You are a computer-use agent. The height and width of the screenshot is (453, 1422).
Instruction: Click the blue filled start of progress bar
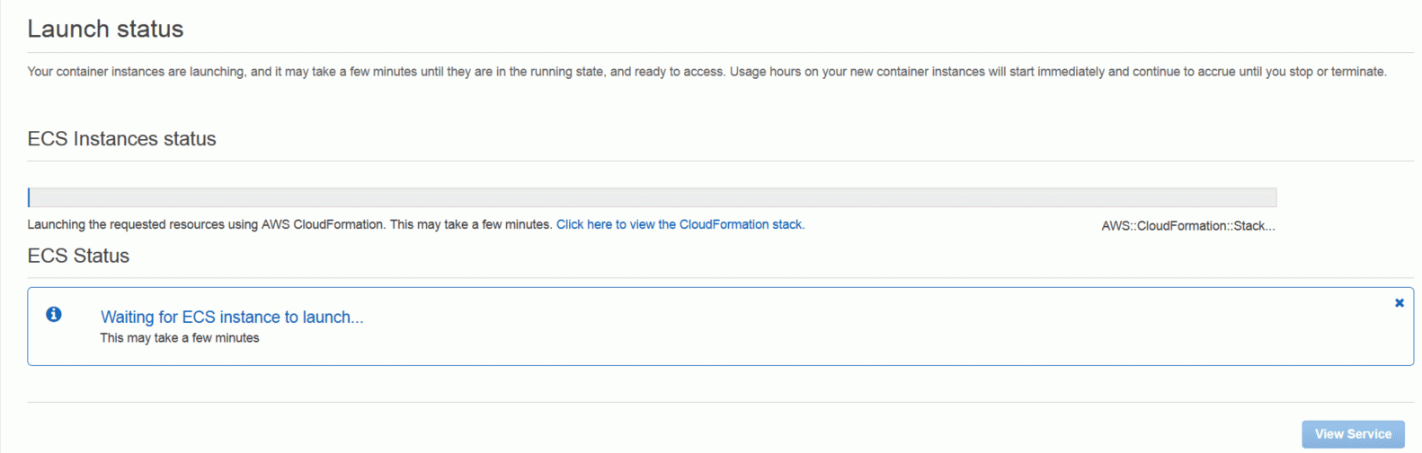click(29, 197)
